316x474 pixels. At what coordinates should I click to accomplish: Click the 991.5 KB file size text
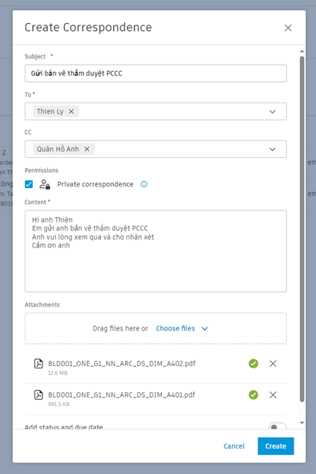[x=59, y=404]
